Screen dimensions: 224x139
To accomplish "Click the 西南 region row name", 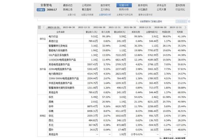I will [51, 102].
